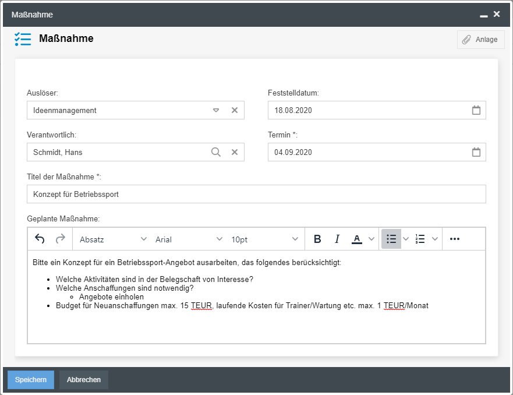Click the Abbrechen button
513x395 pixels.
tap(84, 379)
